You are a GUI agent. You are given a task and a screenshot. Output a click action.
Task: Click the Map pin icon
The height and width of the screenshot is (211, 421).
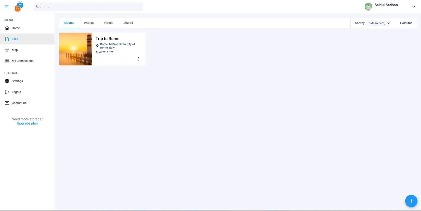7,50
